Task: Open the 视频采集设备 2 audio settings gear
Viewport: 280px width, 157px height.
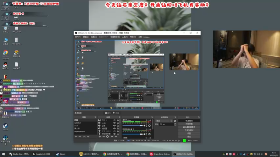Action: click(149, 134)
